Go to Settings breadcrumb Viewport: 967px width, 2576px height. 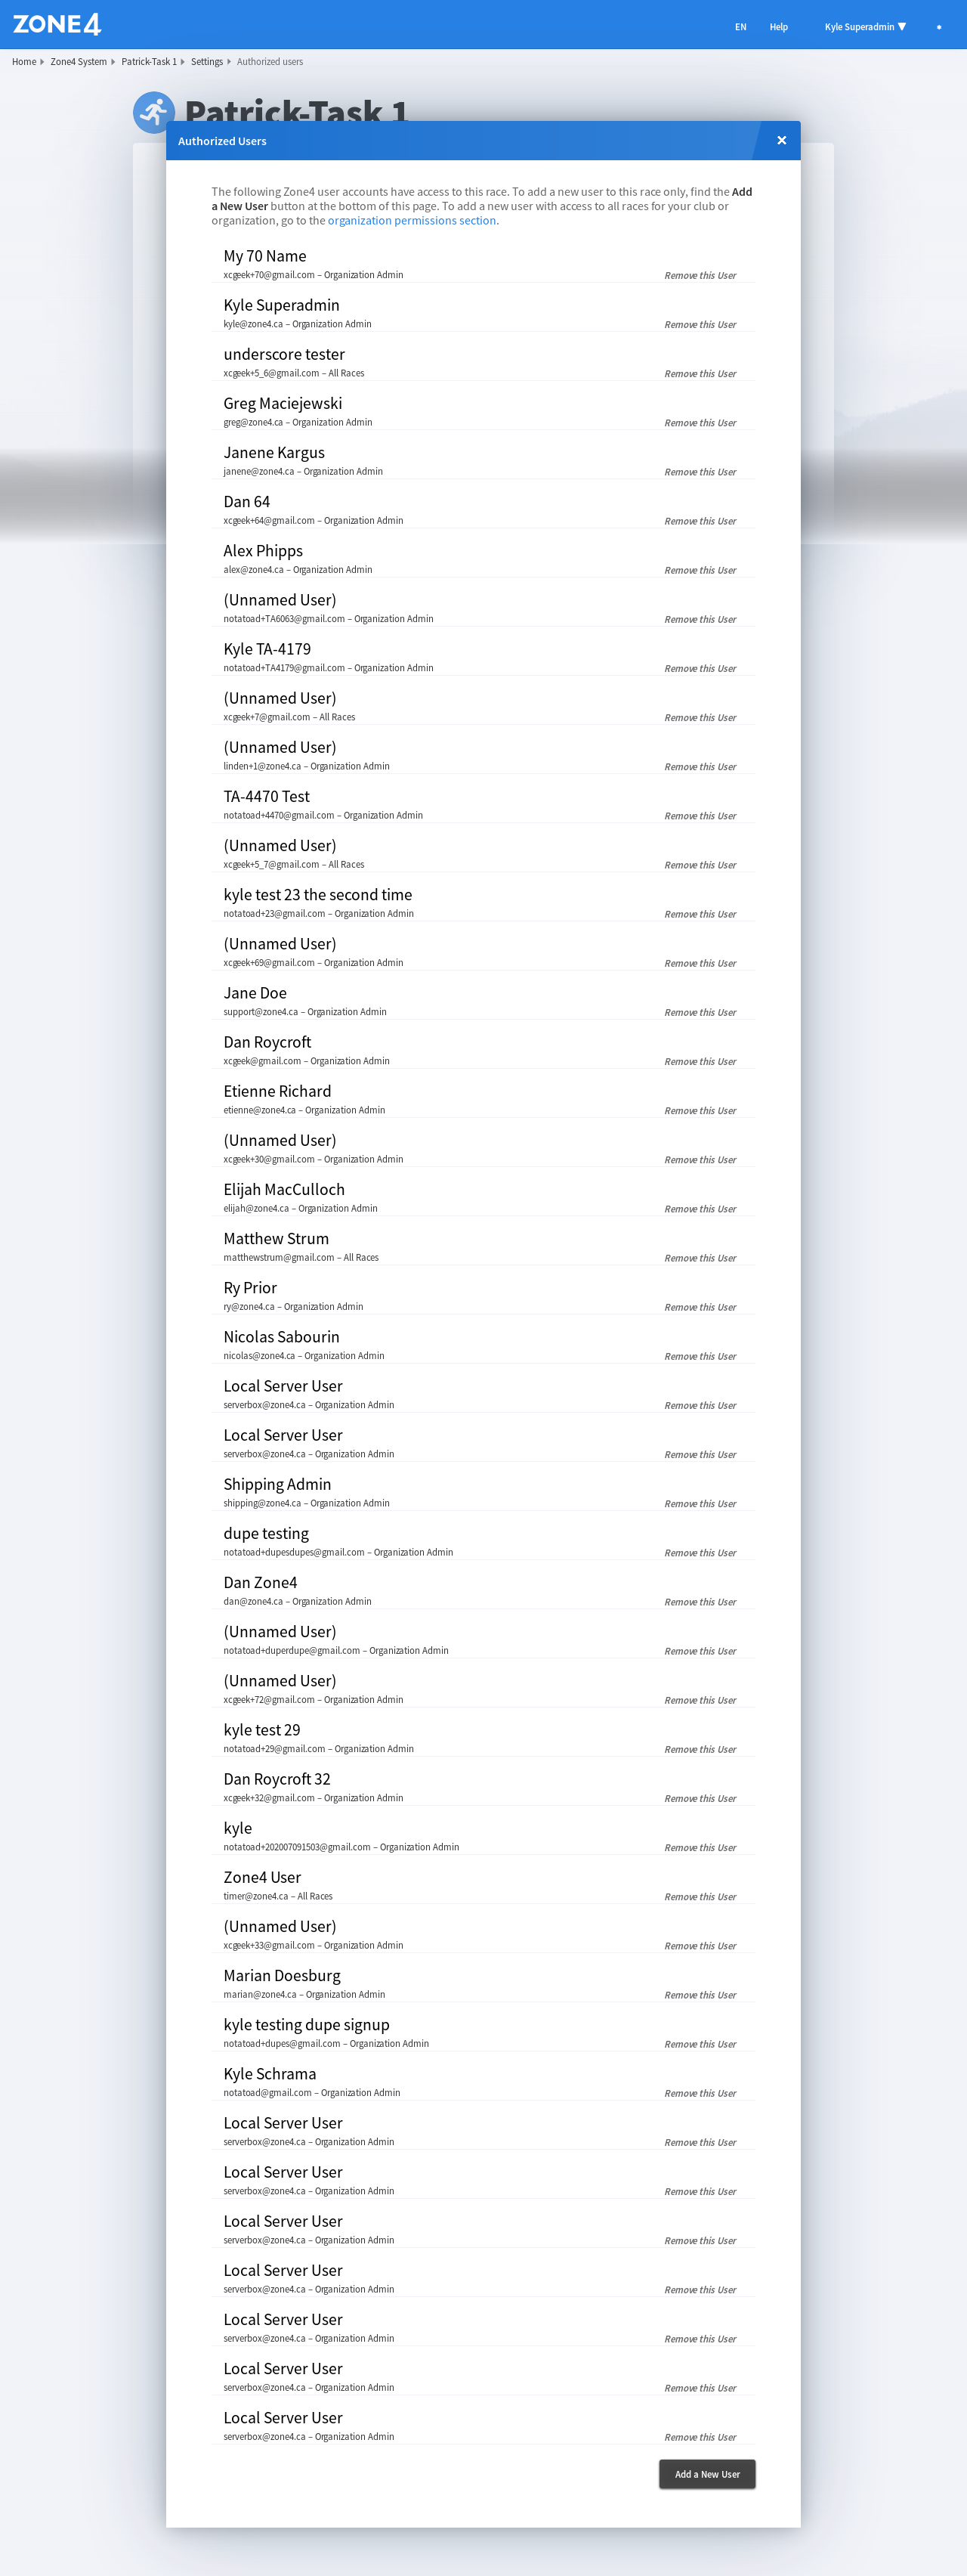tap(207, 62)
